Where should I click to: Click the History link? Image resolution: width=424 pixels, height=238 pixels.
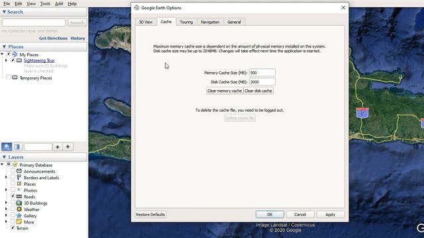pyautogui.click(x=78, y=38)
